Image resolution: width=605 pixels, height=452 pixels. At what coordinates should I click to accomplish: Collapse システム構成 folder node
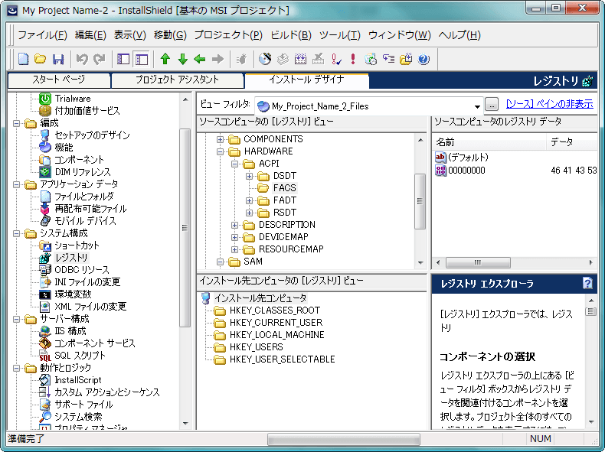tap(16, 233)
